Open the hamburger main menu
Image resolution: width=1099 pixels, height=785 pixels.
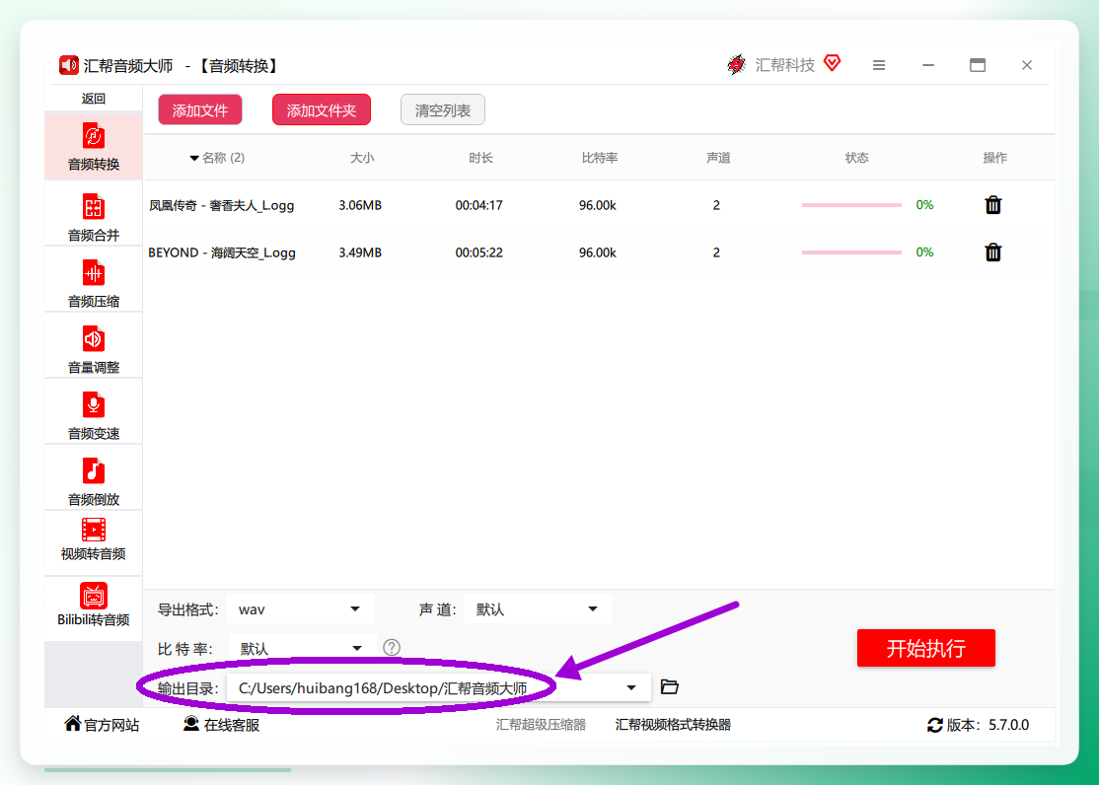coord(879,65)
